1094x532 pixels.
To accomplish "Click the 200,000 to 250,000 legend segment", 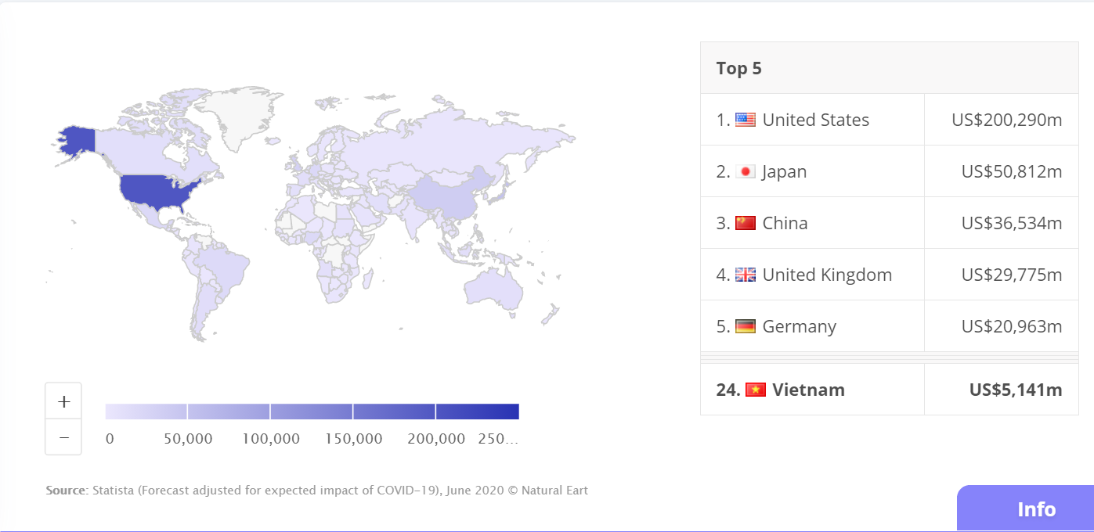I will (x=478, y=412).
